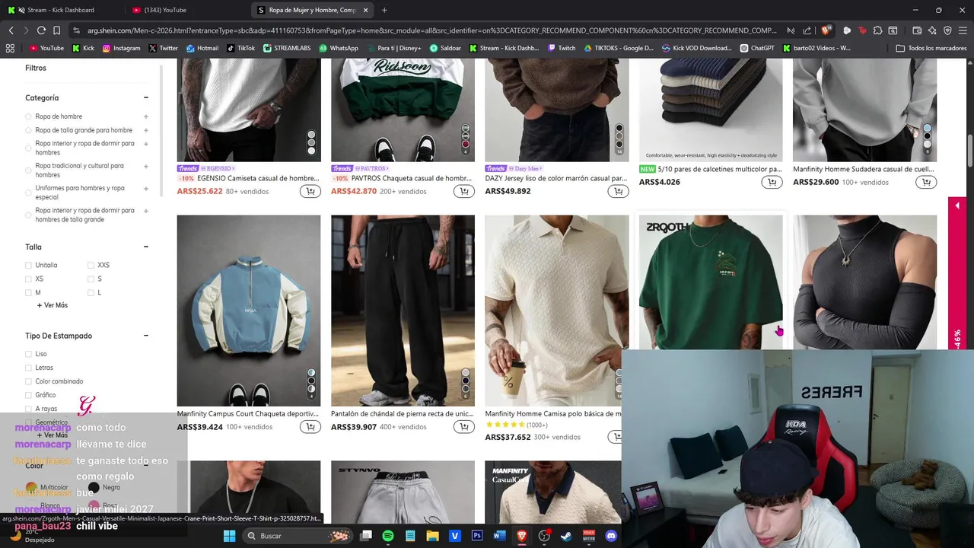Add EGENSIO Camiseta casual to cart
This screenshot has height=548, width=974.
click(x=310, y=191)
